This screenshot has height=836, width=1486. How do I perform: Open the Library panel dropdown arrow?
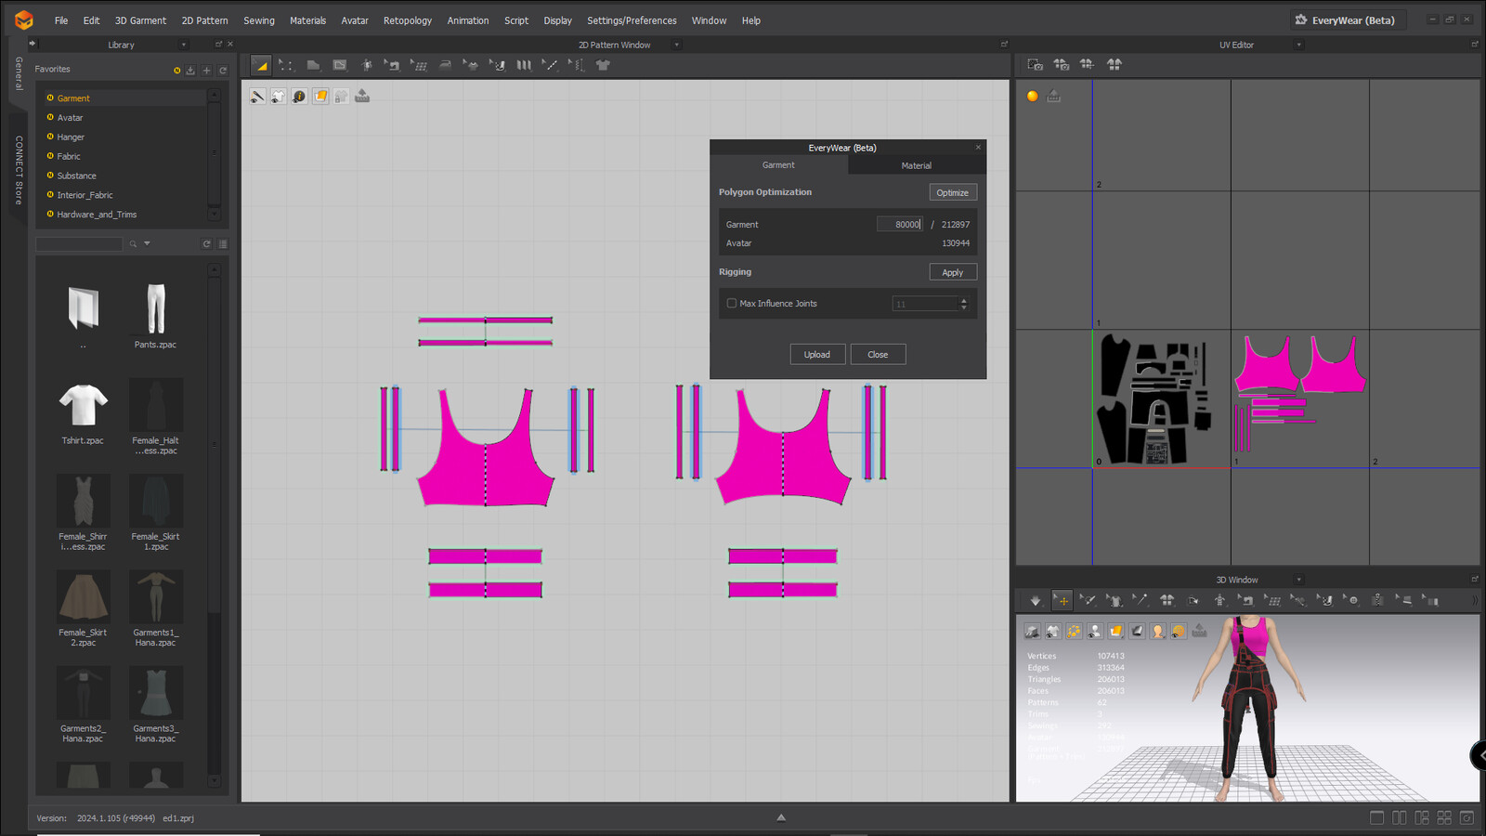183,45
